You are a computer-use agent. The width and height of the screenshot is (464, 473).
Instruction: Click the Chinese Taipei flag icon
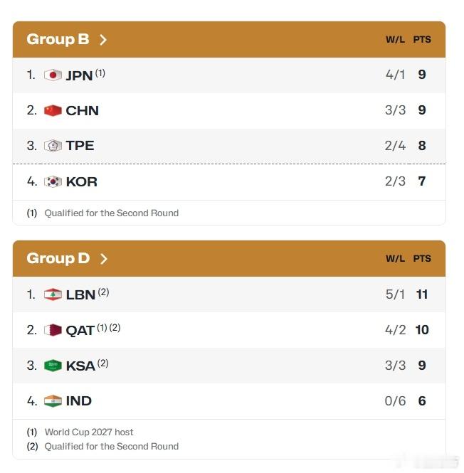pyautogui.click(x=53, y=146)
